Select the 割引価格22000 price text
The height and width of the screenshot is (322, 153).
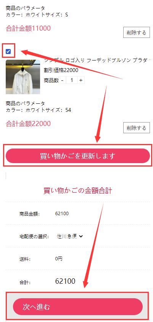coord(61,70)
